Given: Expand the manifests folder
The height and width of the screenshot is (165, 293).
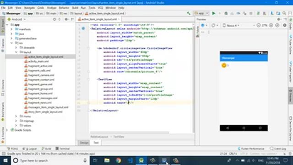Looking at the screenshot, I should [x=12, y=29].
